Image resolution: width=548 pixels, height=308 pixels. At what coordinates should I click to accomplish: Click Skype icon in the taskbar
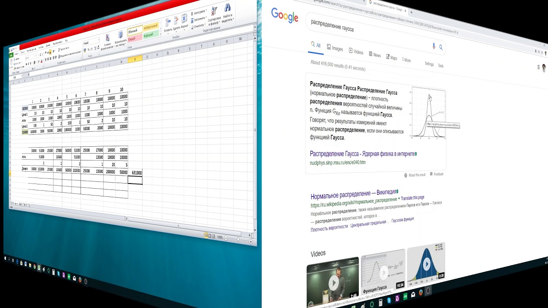pyautogui.click(x=59, y=273)
